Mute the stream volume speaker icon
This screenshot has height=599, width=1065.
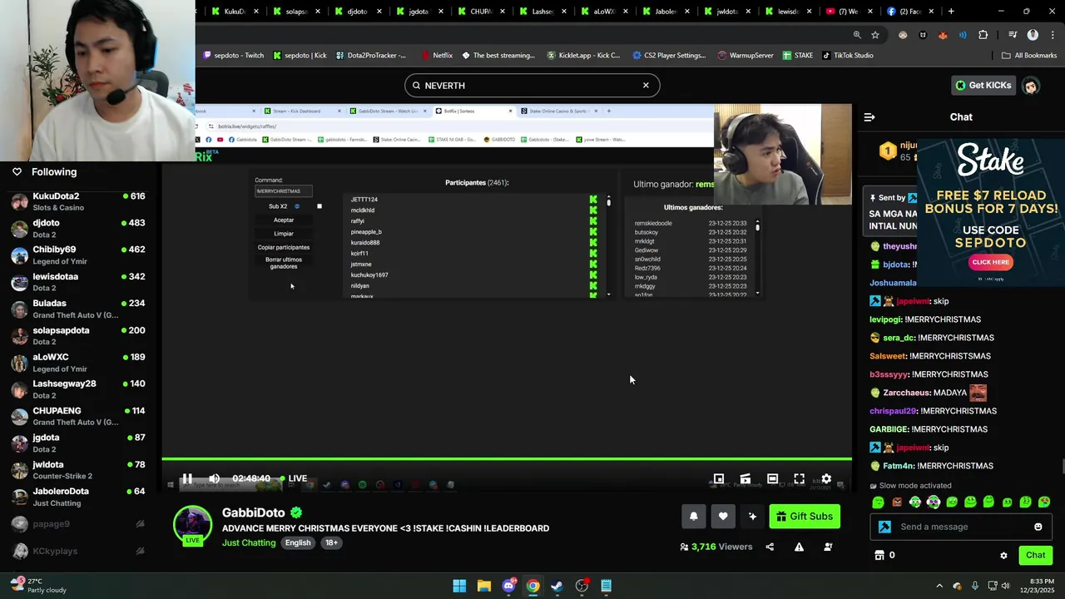pyautogui.click(x=214, y=478)
